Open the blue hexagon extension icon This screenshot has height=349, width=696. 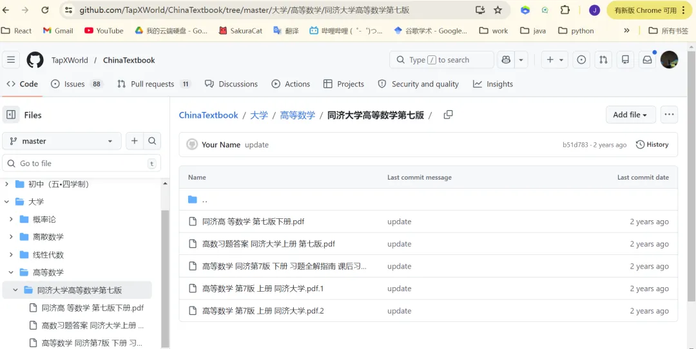525,10
